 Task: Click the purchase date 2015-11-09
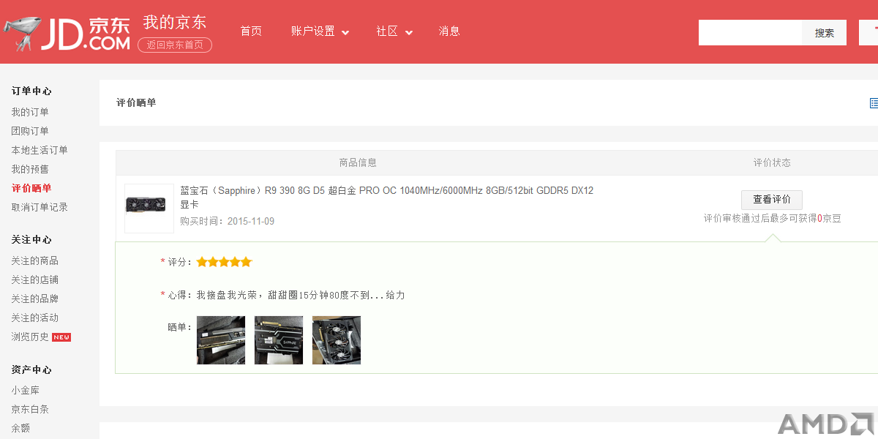tap(251, 221)
